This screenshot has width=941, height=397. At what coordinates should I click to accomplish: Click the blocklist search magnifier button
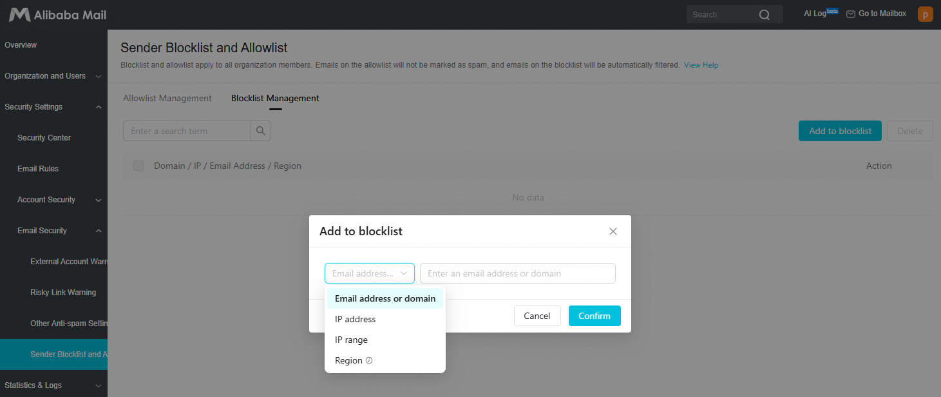(x=261, y=131)
